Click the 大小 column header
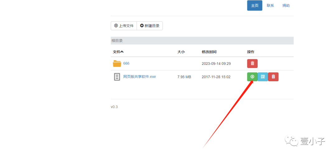This screenshot has height=156, width=336. tap(181, 52)
